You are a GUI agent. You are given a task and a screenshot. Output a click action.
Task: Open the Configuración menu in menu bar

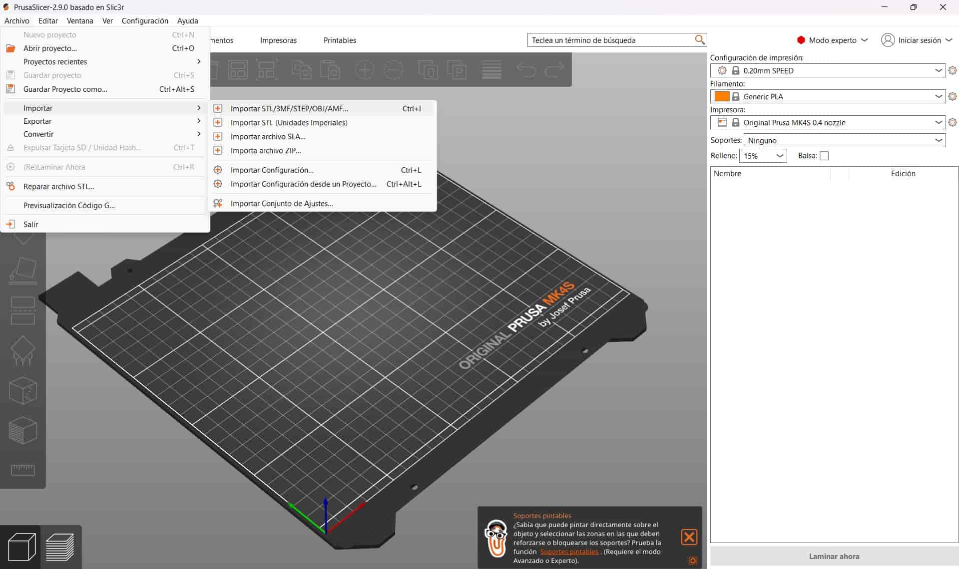(x=145, y=20)
